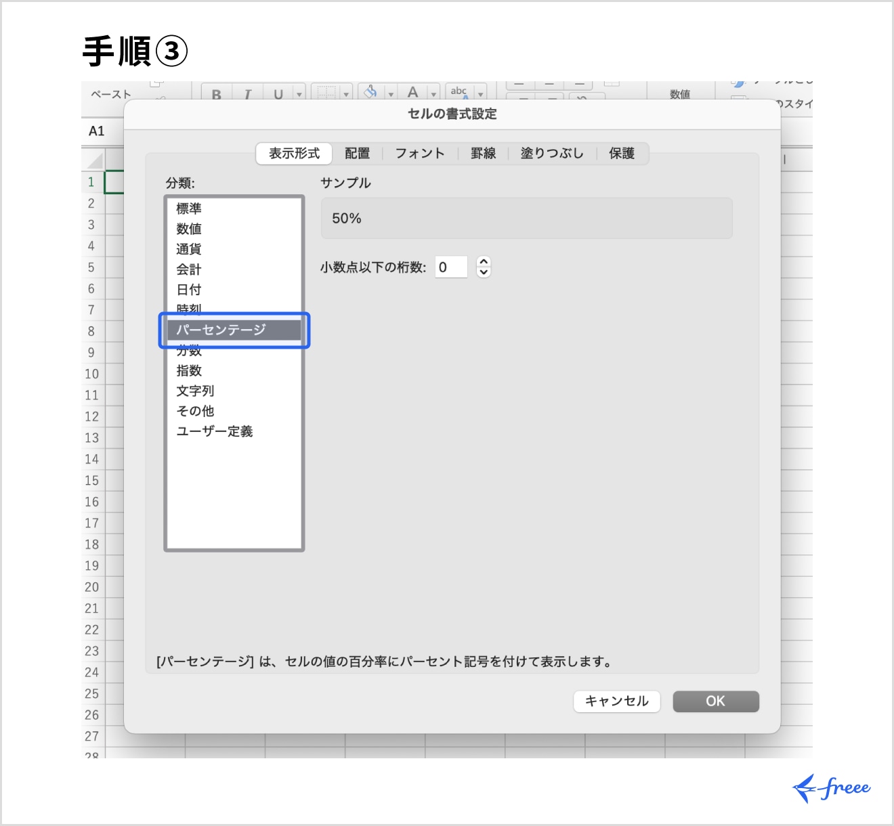
Task: Switch to the 罫線 tab
Action: click(x=482, y=154)
